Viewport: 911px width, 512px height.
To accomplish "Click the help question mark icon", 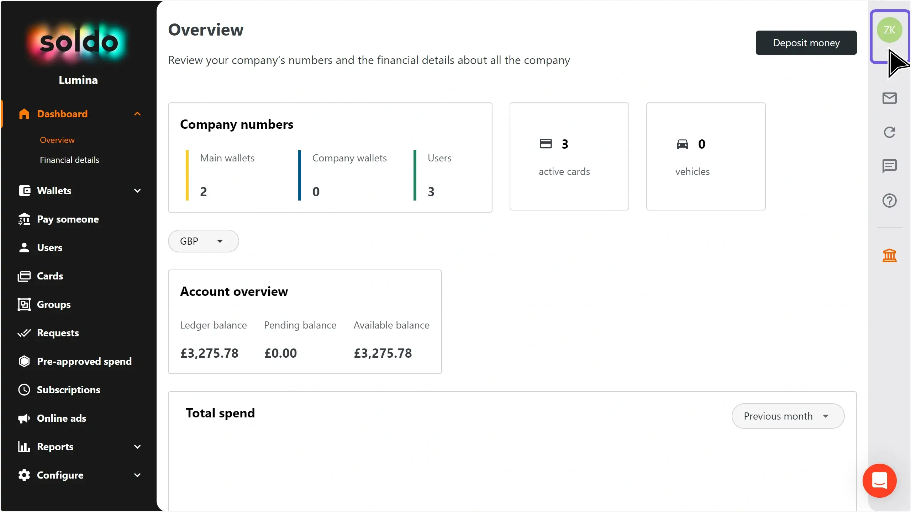I will pos(889,201).
